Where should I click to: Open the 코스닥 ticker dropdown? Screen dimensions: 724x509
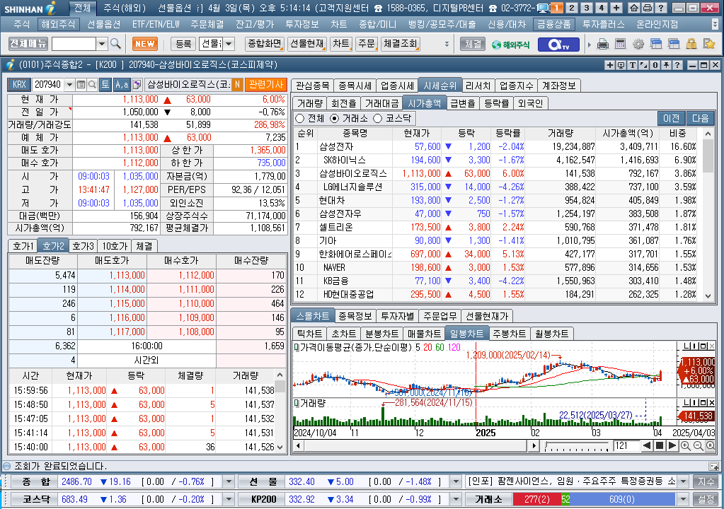229,499
